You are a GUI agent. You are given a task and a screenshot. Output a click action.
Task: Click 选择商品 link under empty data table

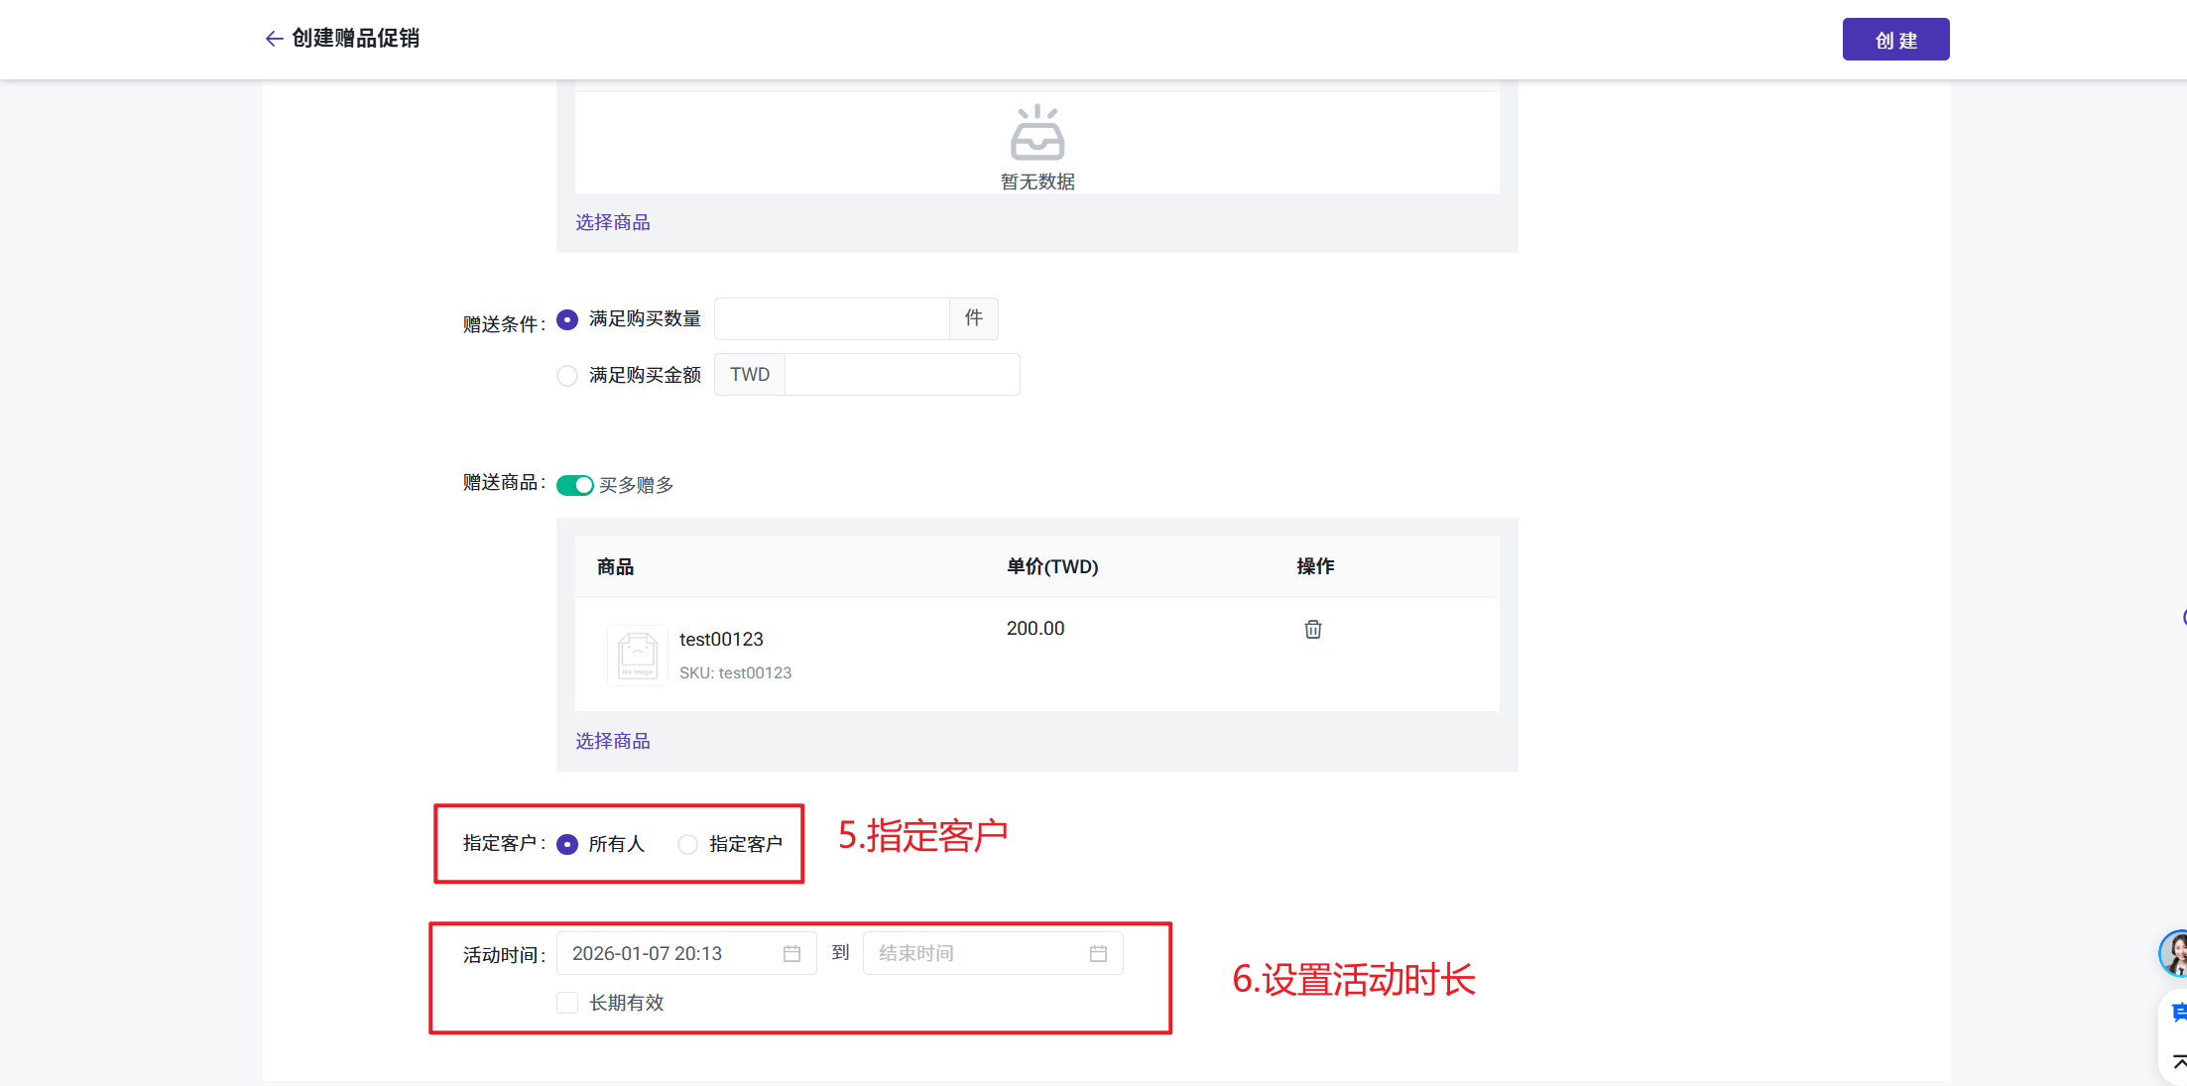click(x=613, y=222)
